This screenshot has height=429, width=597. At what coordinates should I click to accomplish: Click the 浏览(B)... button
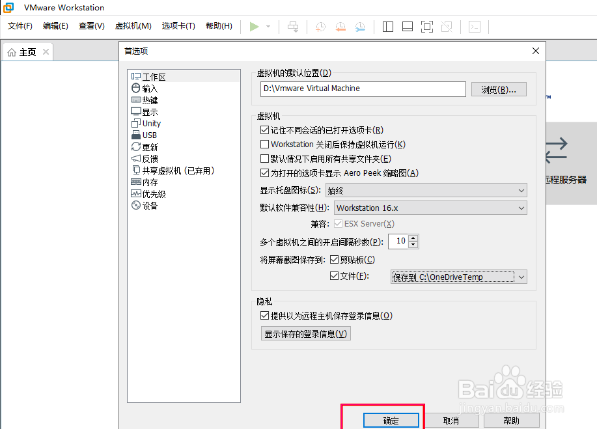click(499, 89)
